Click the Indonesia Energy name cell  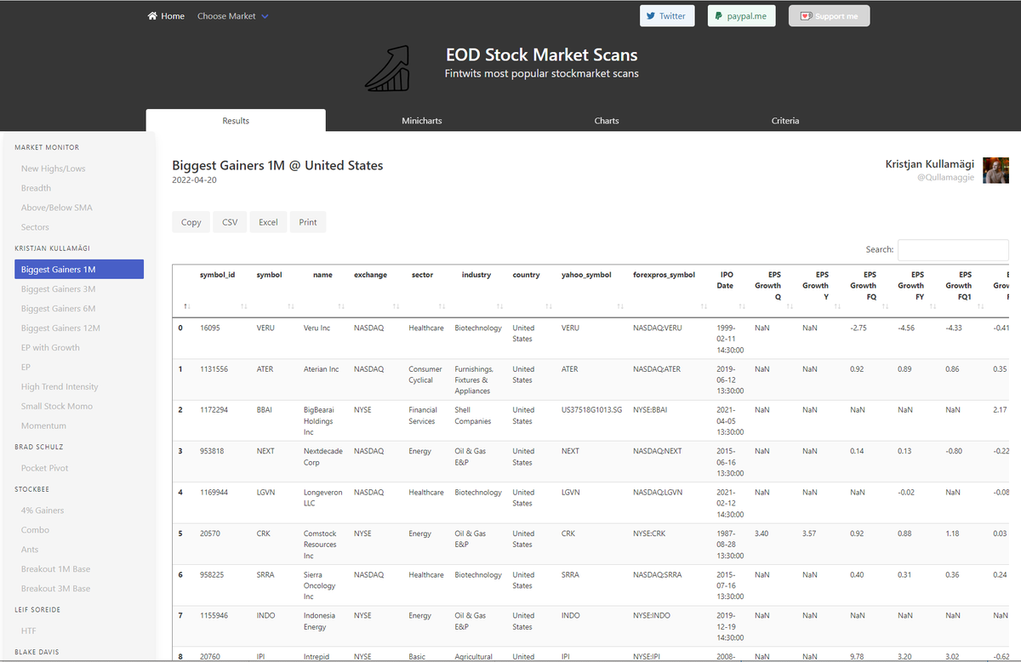[x=320, y=621]
